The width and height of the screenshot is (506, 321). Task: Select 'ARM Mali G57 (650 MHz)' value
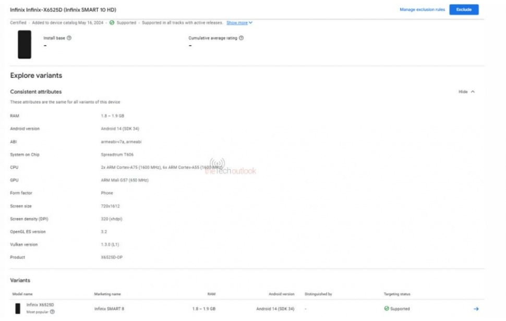[x=125, y=180]
